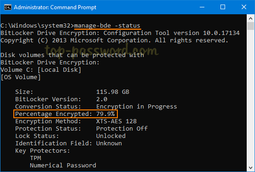The image size is (255, 172).
Task: Click the Administrator: Command Prompt title text
Action: [55, 7]
